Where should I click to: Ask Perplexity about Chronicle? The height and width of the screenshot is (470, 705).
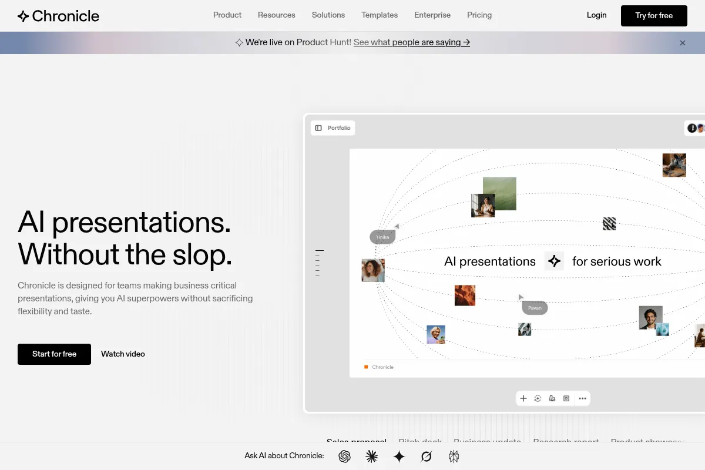point(453,456)
